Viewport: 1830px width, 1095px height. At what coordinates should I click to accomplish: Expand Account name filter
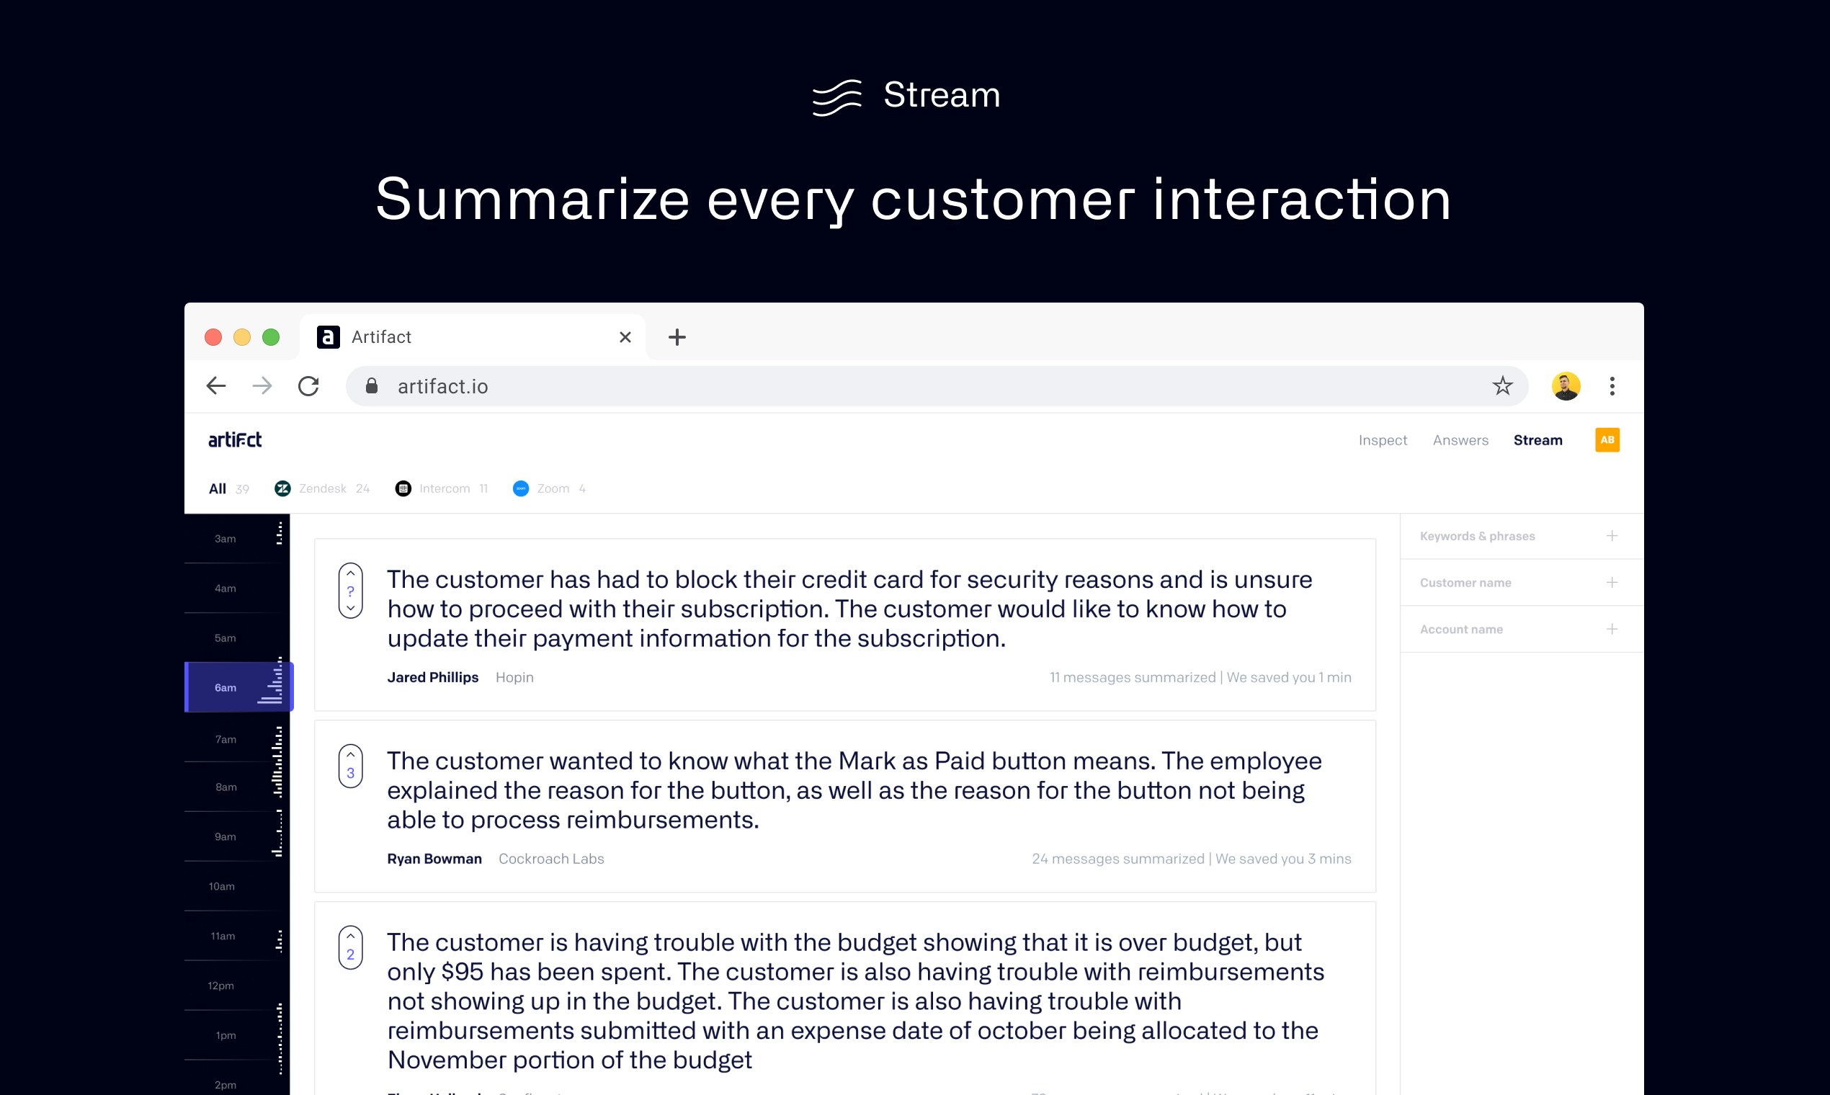coord(1612,629)
